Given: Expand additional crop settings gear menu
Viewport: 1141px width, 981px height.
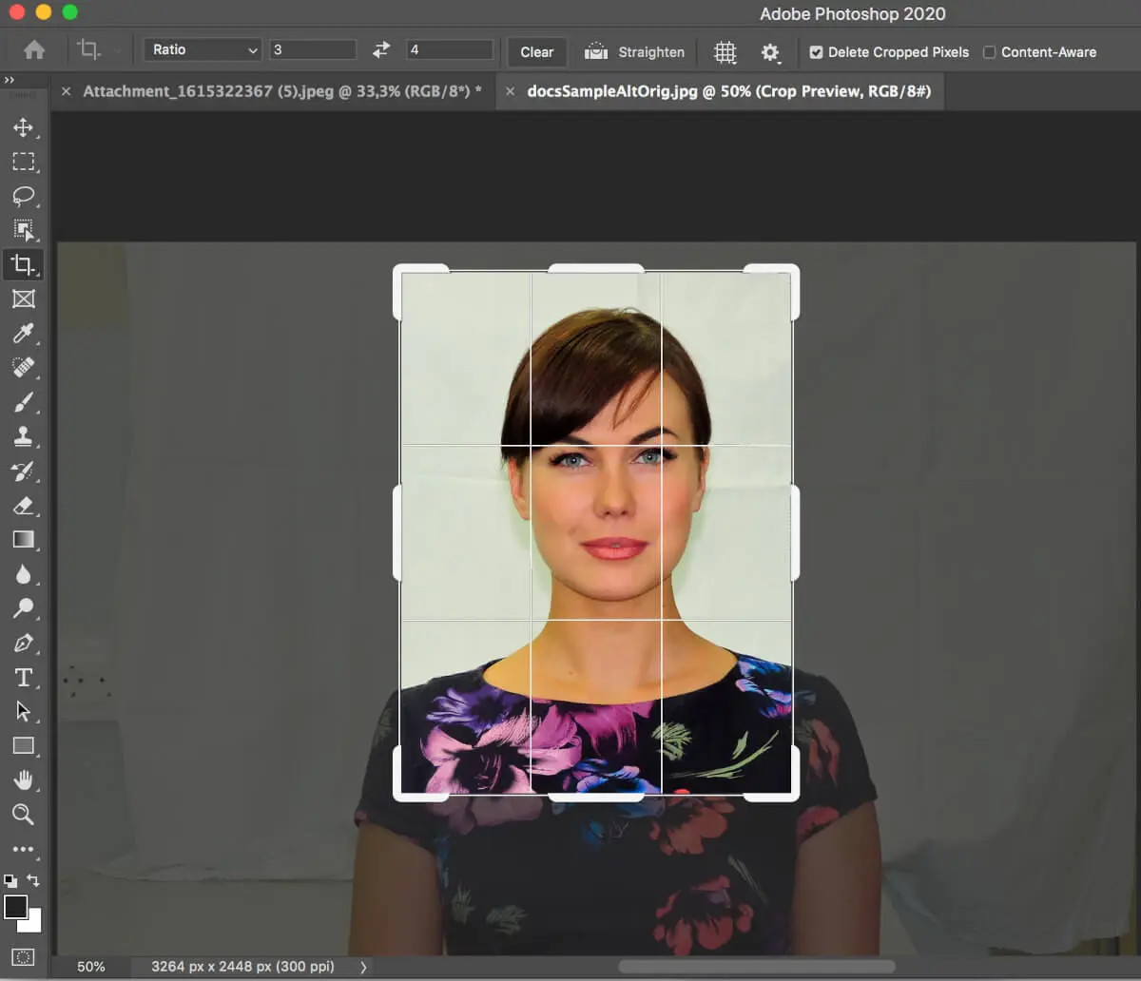Looking at the screenshot, I should 770,52.
